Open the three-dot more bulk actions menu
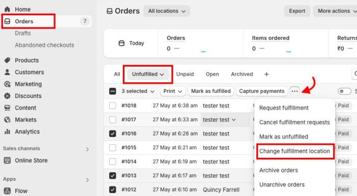Viewport: 357px width, 196px height. tap(295, 91)
